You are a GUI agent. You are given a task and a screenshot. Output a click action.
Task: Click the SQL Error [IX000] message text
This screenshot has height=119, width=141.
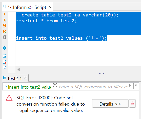51,104
